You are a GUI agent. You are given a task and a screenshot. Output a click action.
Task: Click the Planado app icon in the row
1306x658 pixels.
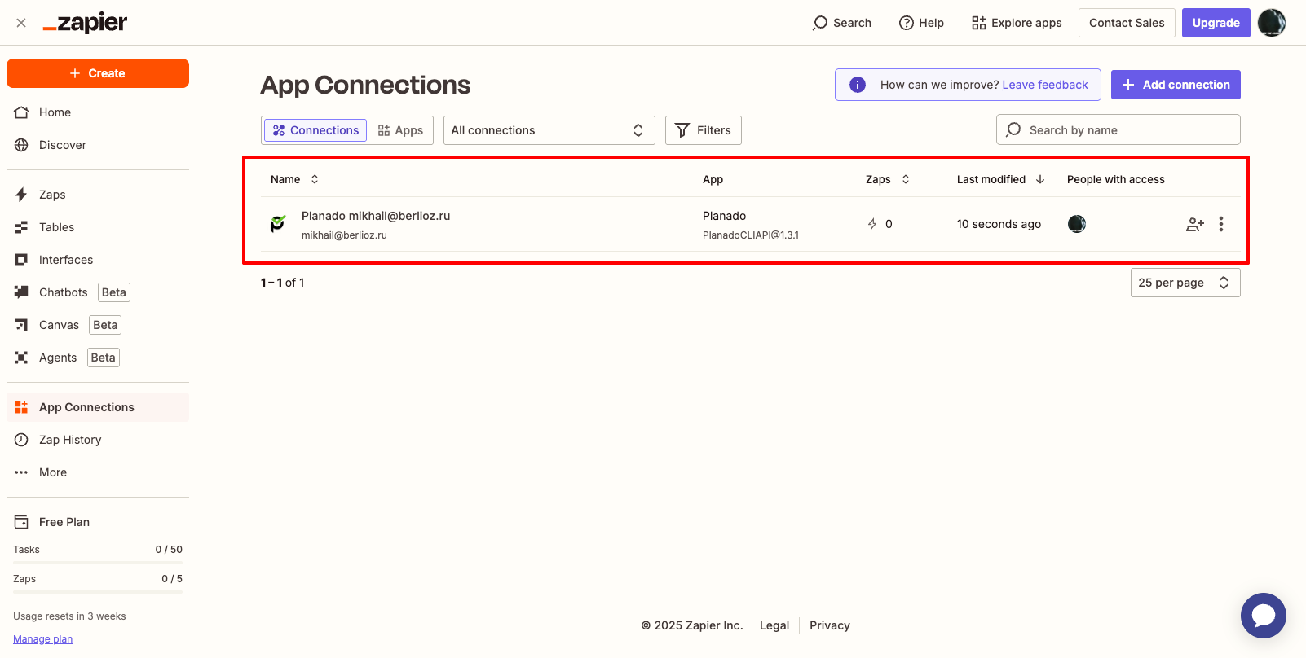point(278,224)
